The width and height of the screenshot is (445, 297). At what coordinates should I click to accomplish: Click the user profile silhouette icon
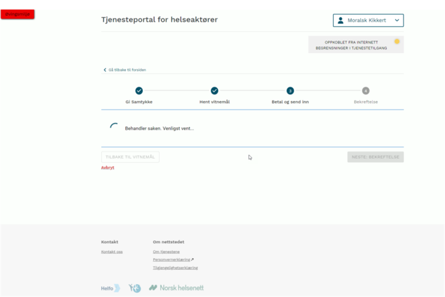pos(341,20)
